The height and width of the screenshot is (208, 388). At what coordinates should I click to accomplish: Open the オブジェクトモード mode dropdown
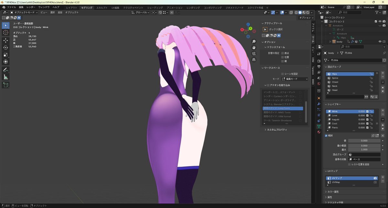24,12
